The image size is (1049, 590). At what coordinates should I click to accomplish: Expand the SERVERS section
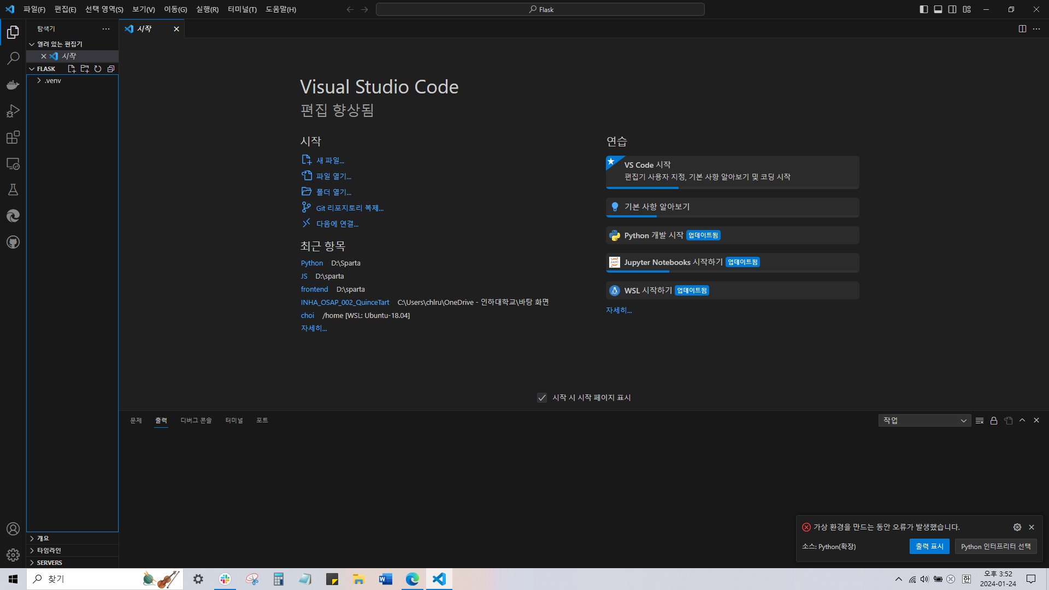72,563
